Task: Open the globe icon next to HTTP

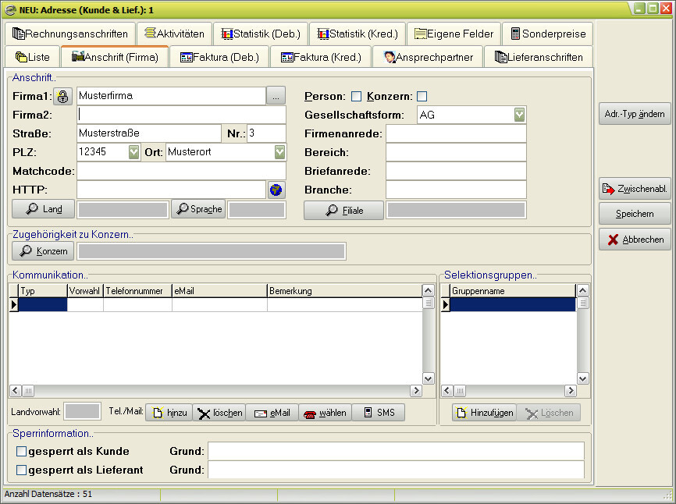Action: [276, 190]
